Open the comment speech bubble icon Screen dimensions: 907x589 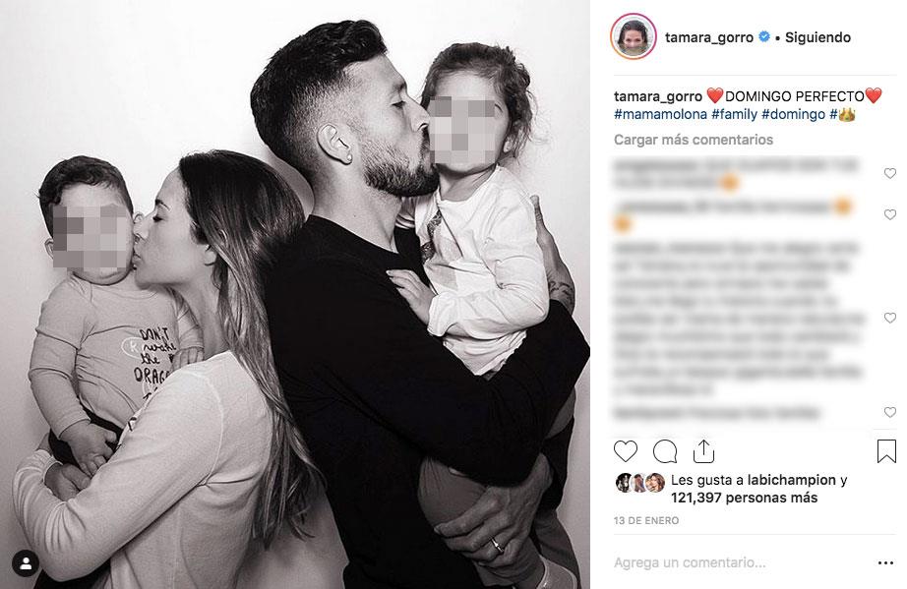point(665,451)
